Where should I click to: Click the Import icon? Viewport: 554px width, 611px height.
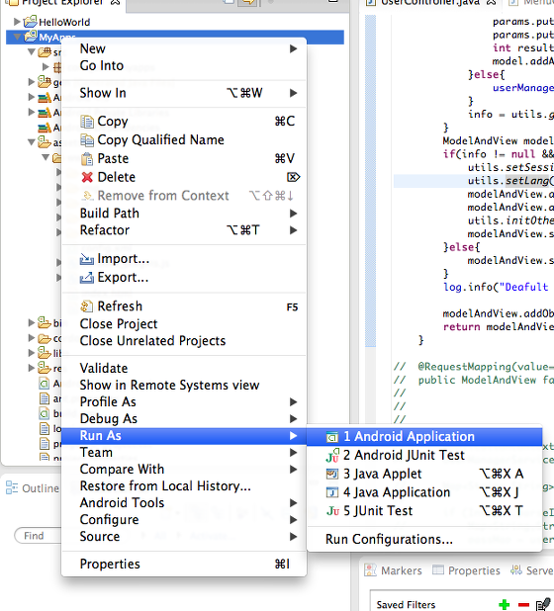(x=87, y=259)
